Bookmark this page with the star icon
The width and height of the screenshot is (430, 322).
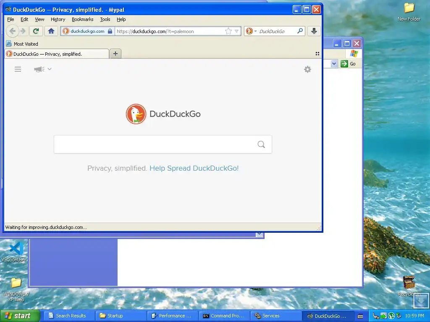click(228, 31)
